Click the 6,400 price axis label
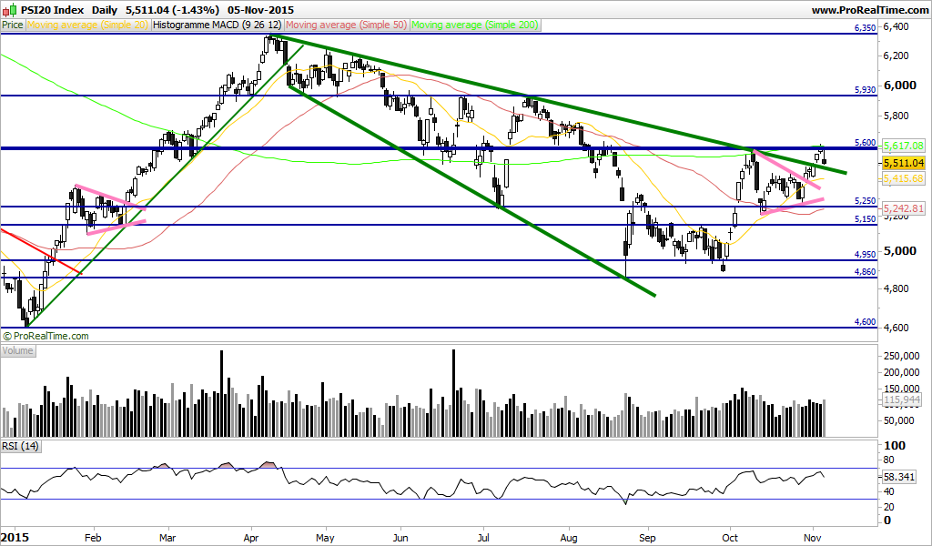The width and height of the screenshot is (932, 546). (x=896, y=26)
